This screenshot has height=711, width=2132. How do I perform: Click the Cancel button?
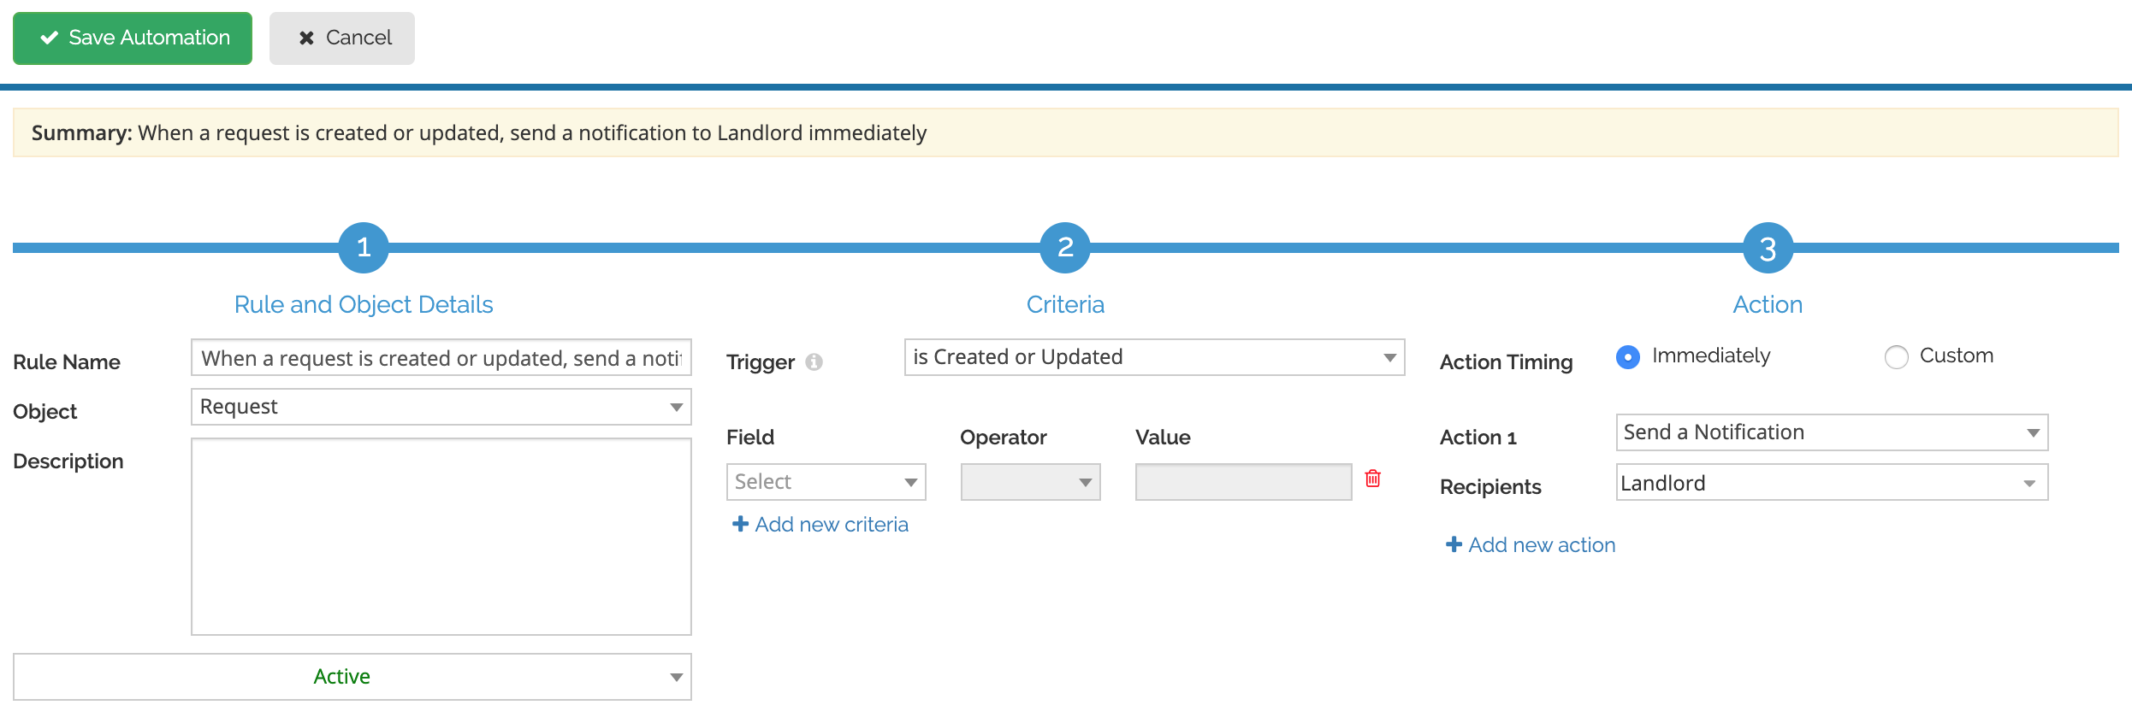[x=341, y=38]
